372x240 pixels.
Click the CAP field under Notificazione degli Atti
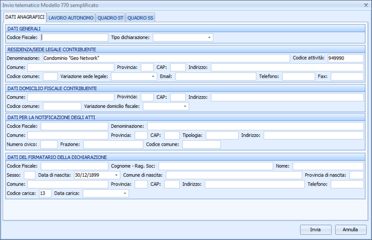[x=172, y=135]
